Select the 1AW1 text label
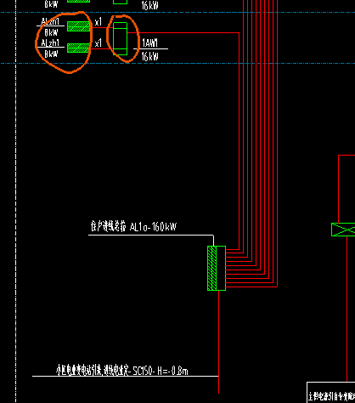Screen dimensions: 355x403 click(x=149, y=43)
